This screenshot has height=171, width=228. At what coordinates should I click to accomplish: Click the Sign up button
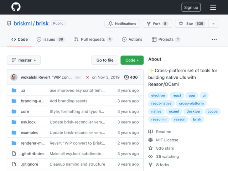point(191,7)
